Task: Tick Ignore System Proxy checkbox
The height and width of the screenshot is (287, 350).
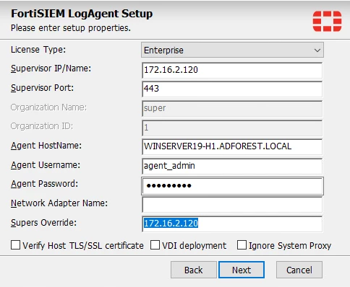Action: 242,245
